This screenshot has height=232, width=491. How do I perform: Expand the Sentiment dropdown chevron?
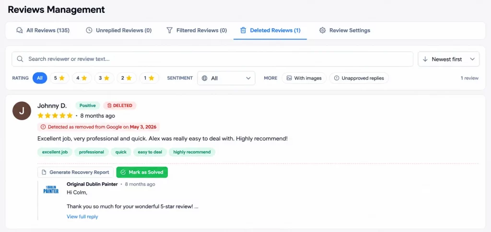click(x=248, y=78)
